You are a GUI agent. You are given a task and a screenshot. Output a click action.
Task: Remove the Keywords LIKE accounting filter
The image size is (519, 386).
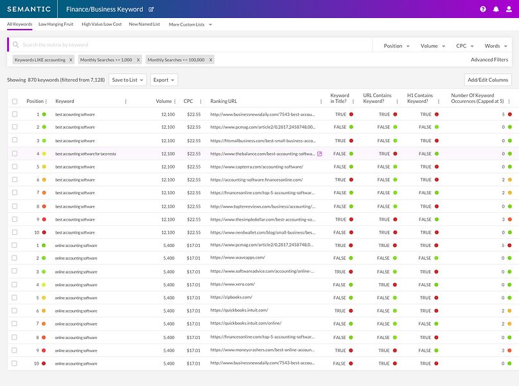coord(71,60)
